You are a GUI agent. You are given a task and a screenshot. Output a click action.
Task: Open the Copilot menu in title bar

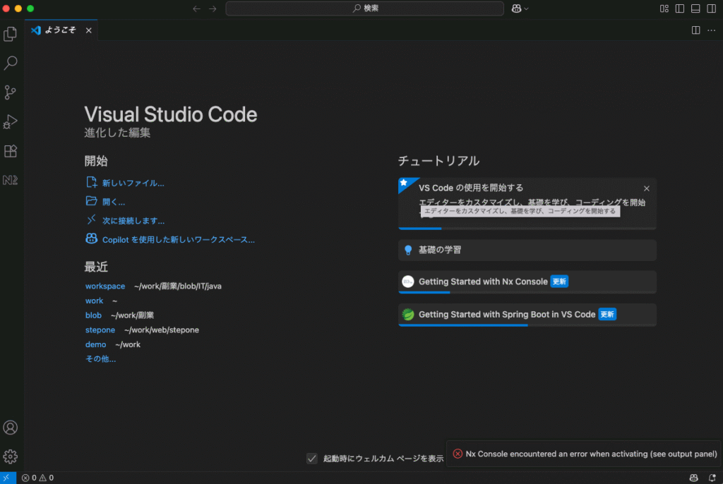[520, 8]
